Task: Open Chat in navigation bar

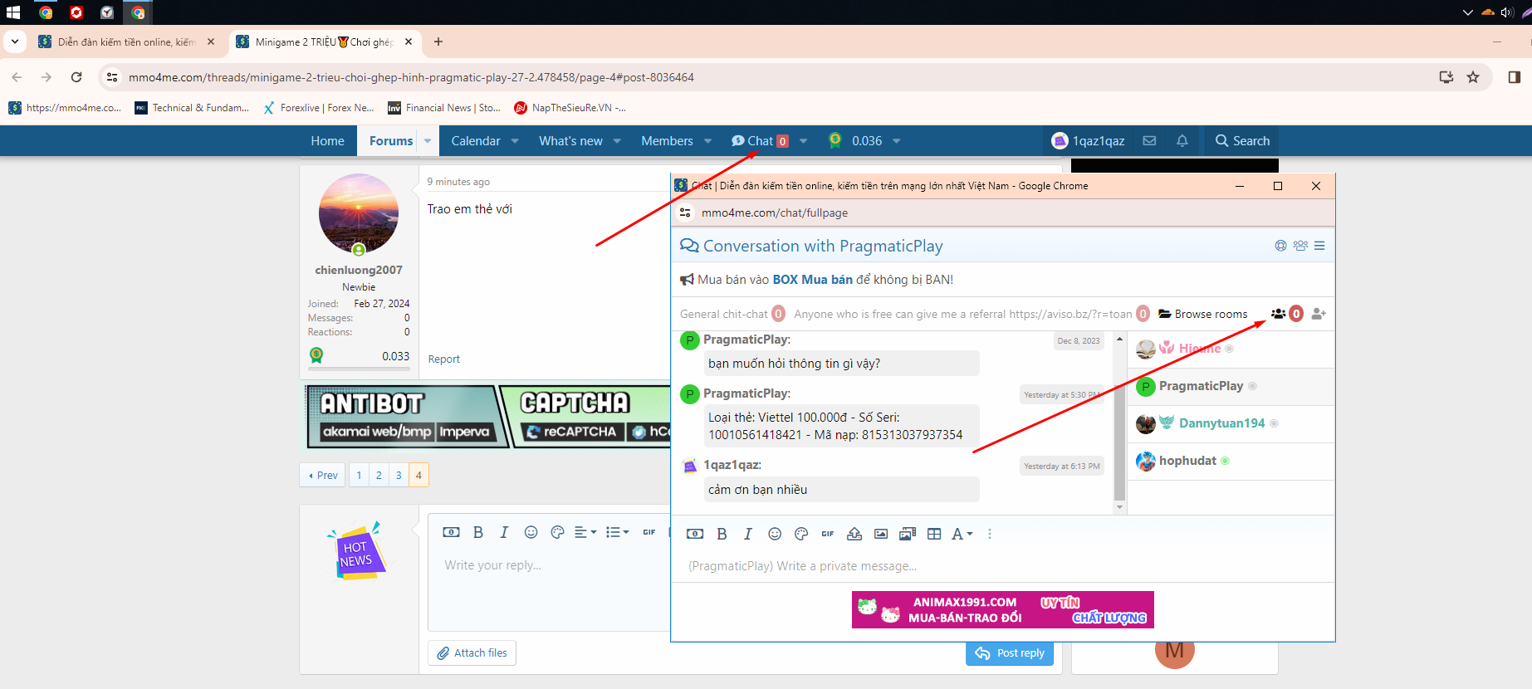Action: point(760,141)
